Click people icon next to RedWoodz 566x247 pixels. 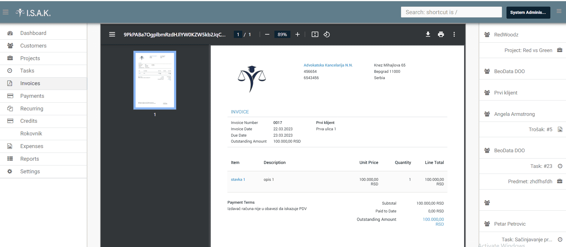pyautogui.click(x=487, y=35)
